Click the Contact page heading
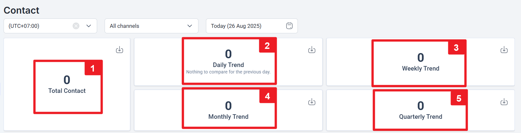The image size is (521, 133). click(21, 10)
